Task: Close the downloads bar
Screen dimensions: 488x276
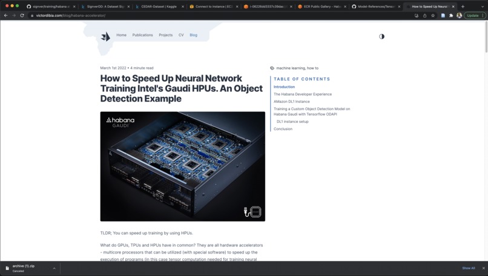Action: click(483, 268)
